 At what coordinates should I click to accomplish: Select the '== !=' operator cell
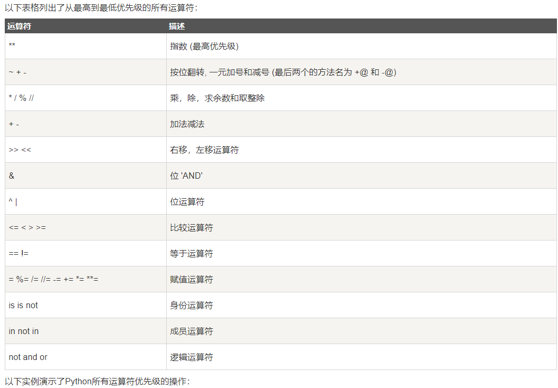pos(86,253)
